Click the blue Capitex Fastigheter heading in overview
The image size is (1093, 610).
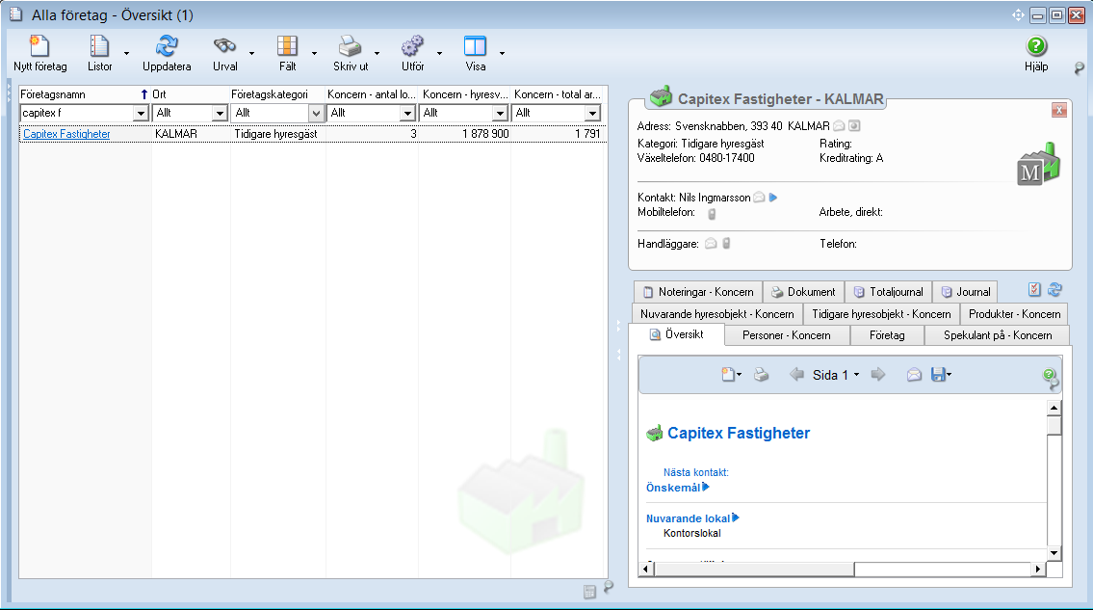click(x=739, y=433)
